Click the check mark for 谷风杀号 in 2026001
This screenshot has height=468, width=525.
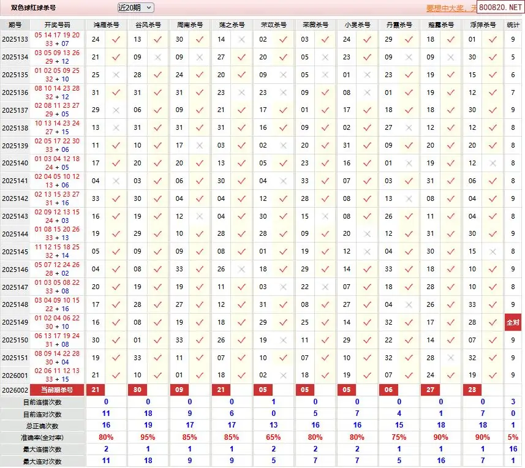[158, 375]
